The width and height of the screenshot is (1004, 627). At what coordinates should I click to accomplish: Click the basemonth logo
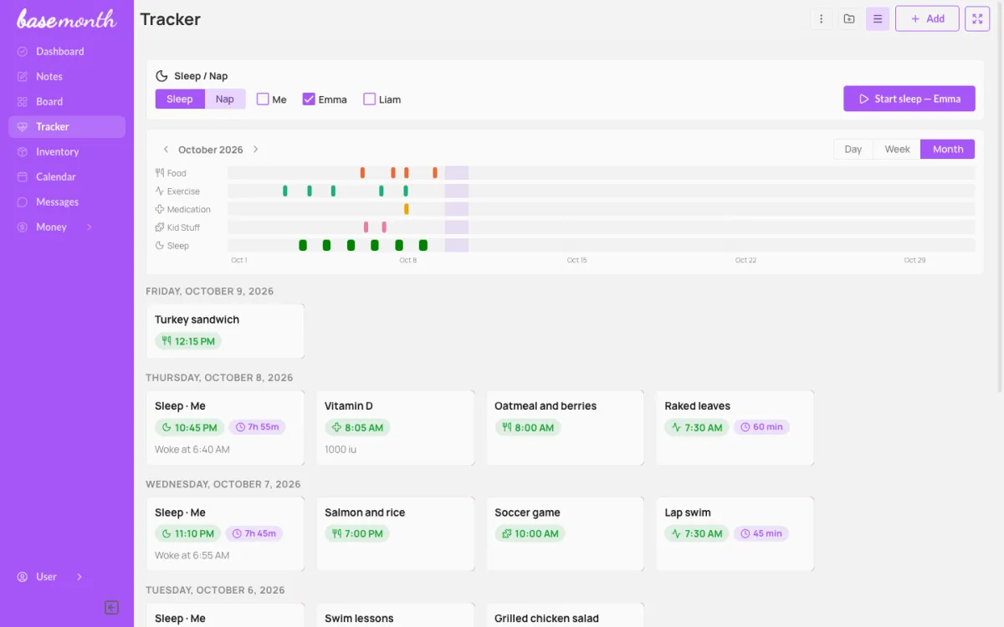click(x=66, y=18)
